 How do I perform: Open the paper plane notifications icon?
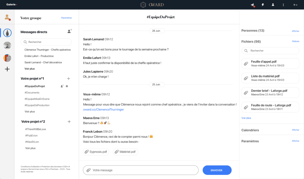tap(252, 5)
